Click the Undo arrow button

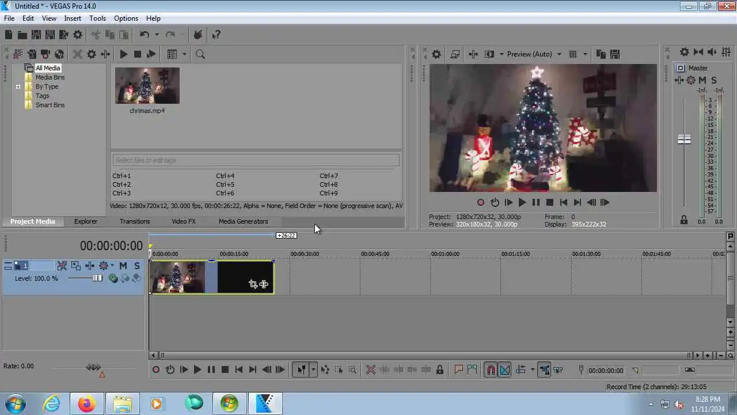(x=145, y=35)
